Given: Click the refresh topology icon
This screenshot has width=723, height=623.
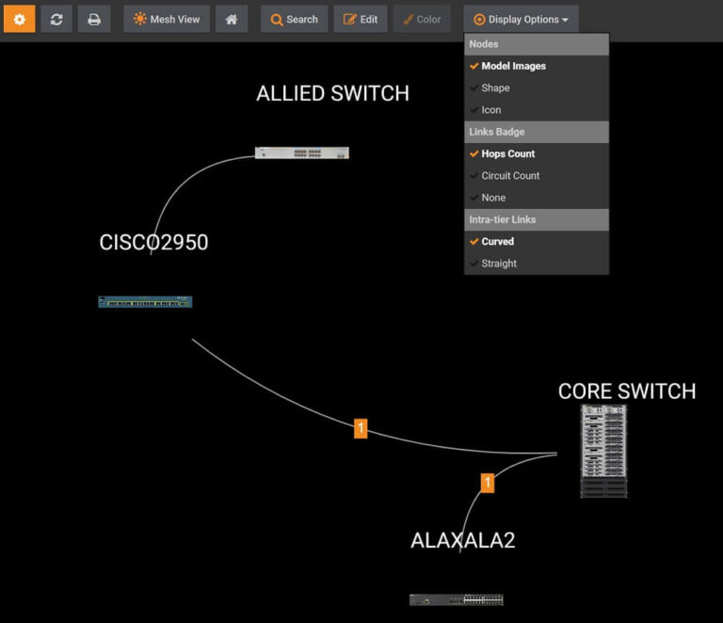Looking at the screenshot, I should click(56, 19).
